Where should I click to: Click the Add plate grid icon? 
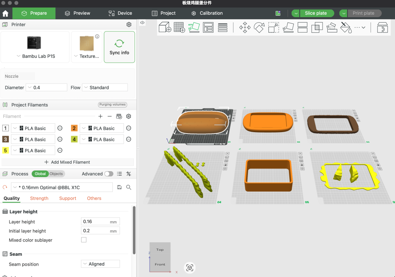point(179,27)
